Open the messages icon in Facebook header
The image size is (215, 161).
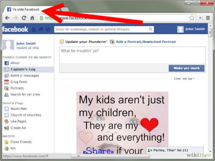tap(41, 30)
